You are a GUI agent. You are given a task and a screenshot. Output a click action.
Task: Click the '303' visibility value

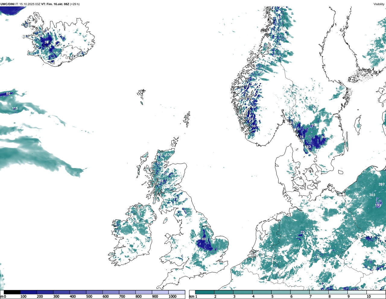click(x=372, y=195)
